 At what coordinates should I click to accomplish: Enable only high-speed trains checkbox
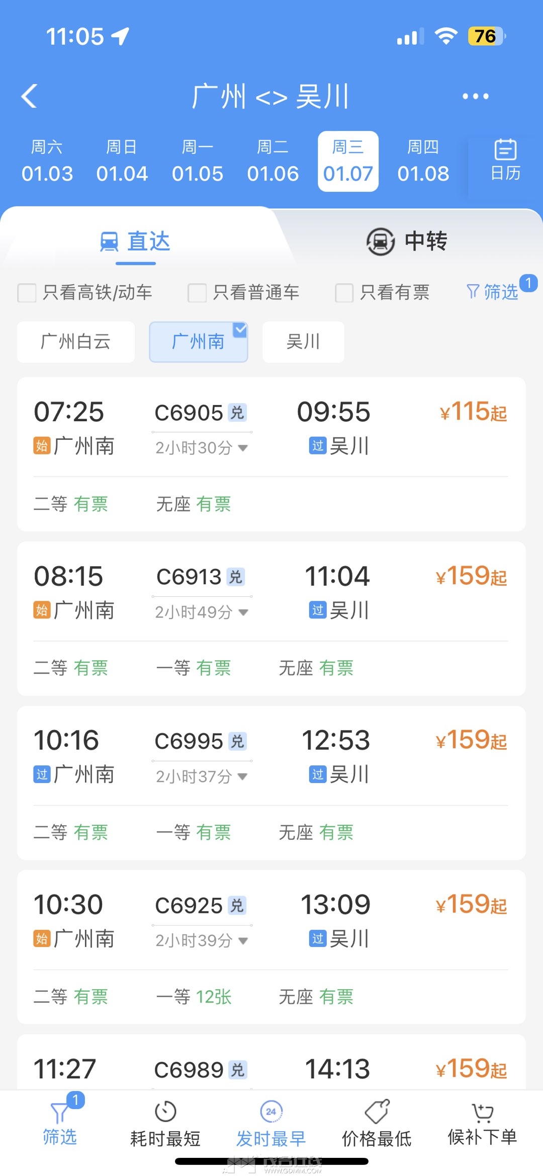(x=27, y=293)
